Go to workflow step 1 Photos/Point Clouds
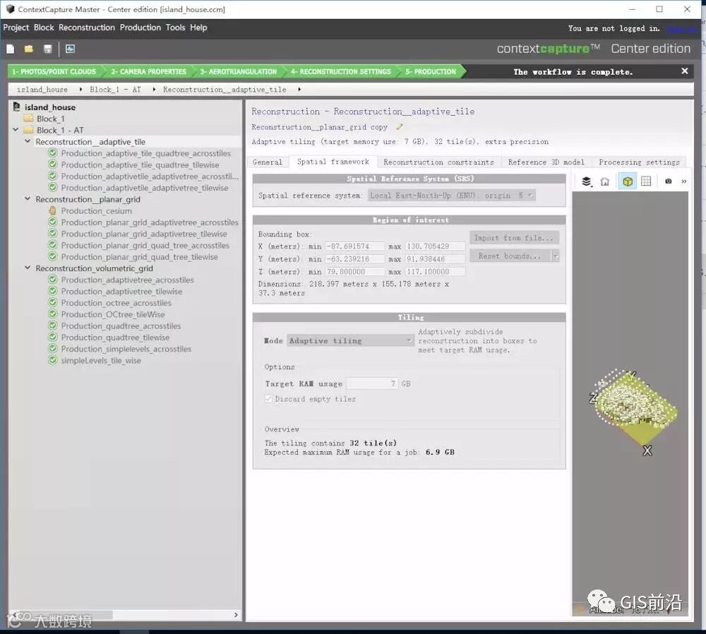 pyautogui.click(x=54, y=71)
